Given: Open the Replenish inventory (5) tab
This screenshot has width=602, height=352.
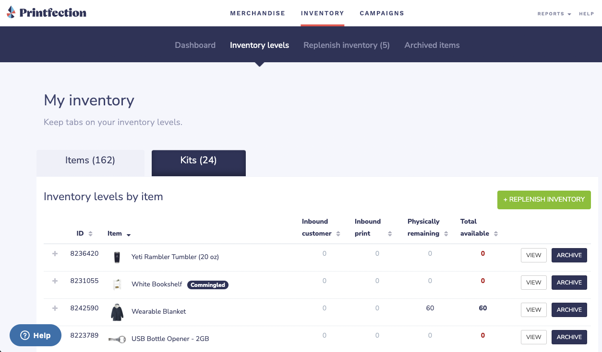Looking at the screenshot, I should pos(346,45).
